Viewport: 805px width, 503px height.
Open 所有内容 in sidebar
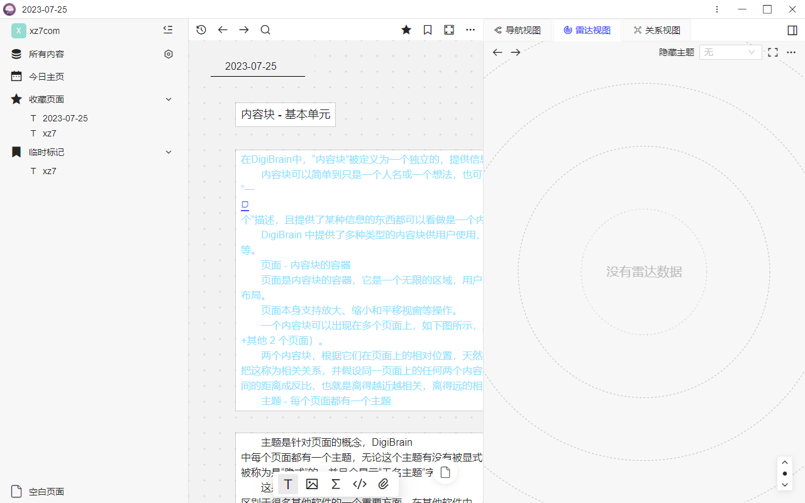pyautogui.click(x=46, y=54)
